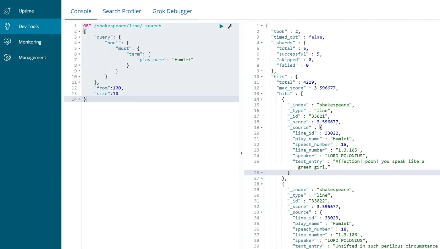The height and width of the screenshot is (249, 440).
Task: Fold the "term" block in the editor
Action: tap(80, 54)
